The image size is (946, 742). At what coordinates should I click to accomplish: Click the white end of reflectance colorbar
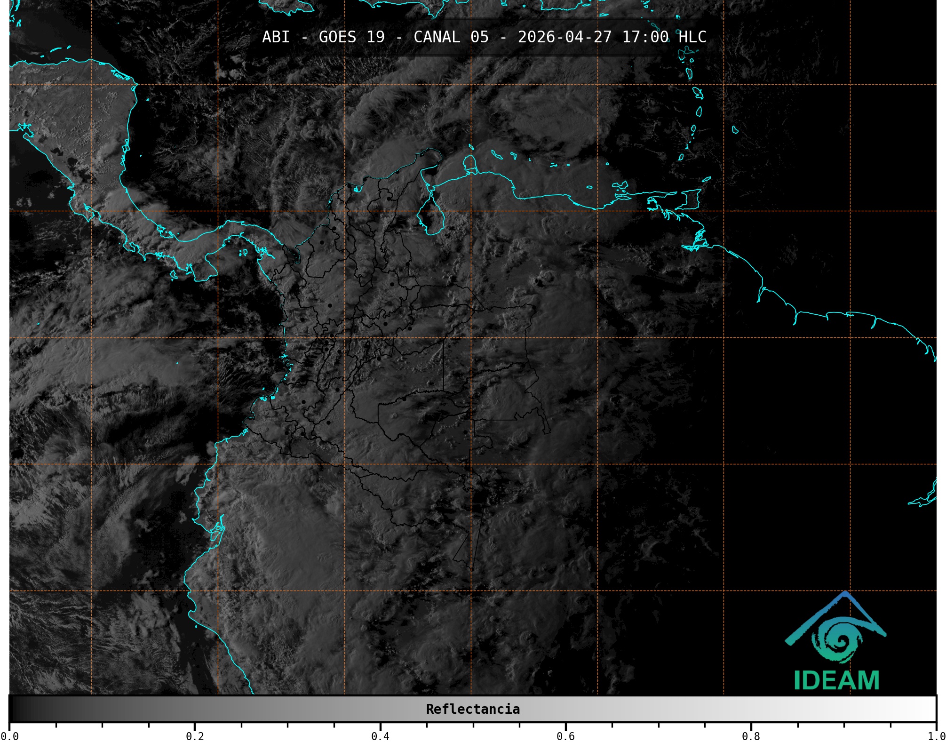point(930,709)
